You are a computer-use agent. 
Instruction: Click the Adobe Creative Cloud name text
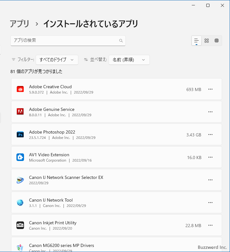(x=50, y=87)
